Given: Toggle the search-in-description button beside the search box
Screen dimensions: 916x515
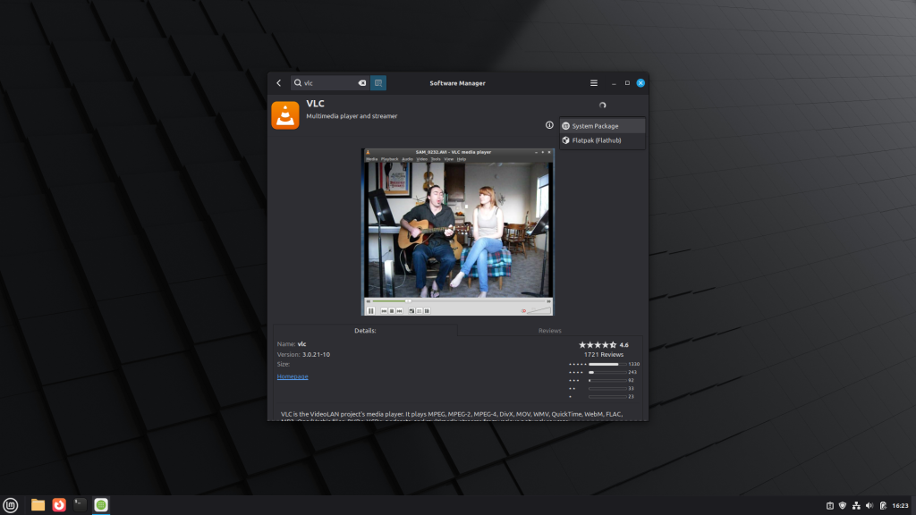Looking at the screenshot, I should [378, 83].
